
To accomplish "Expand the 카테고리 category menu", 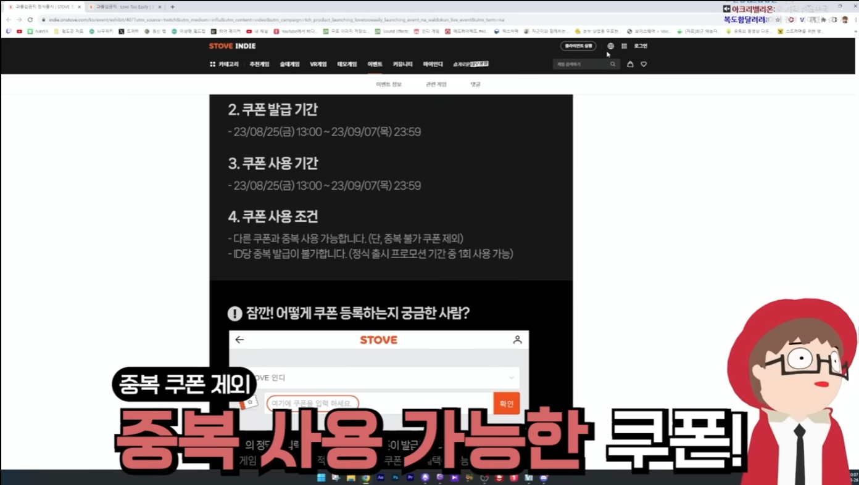I will tap(225, 64).
